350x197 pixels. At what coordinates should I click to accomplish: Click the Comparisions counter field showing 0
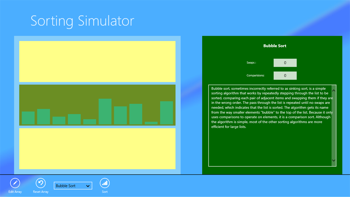tap(285, 75)
